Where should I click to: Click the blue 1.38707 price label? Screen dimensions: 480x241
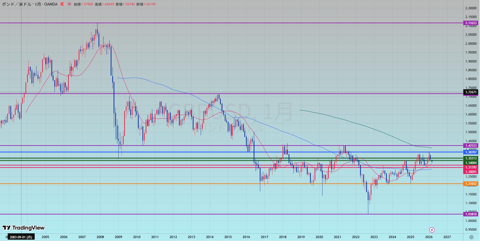tap(471, 152)
